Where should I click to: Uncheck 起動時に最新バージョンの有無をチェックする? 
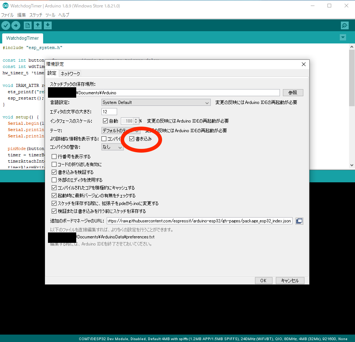tap(54, 195)
